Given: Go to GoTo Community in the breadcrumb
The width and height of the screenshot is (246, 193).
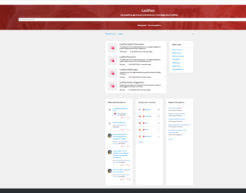Looking at the screenshot, I should point(110,34).
